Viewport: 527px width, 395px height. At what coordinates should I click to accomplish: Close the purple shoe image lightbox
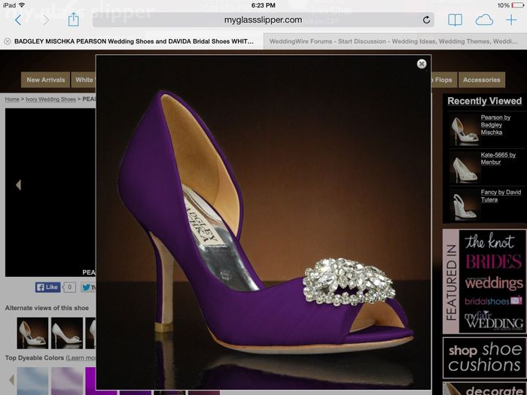422,64
